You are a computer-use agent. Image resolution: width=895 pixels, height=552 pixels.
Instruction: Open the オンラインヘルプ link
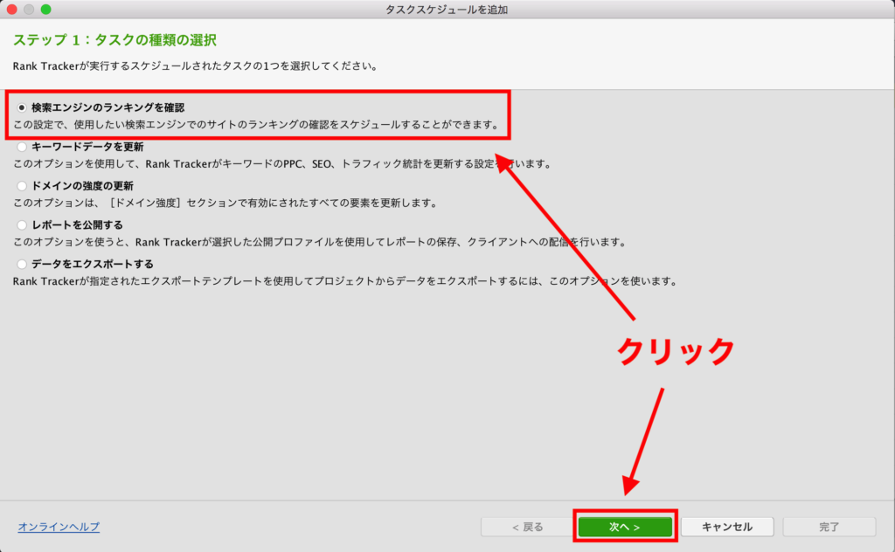59,527
